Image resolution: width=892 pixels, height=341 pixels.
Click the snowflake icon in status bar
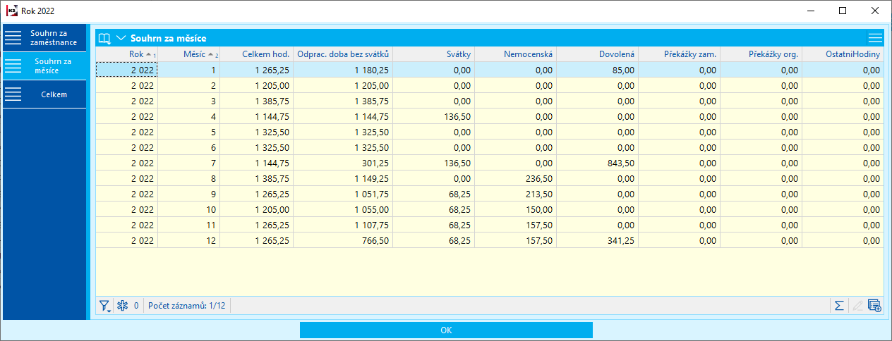(x=122, y=306)
